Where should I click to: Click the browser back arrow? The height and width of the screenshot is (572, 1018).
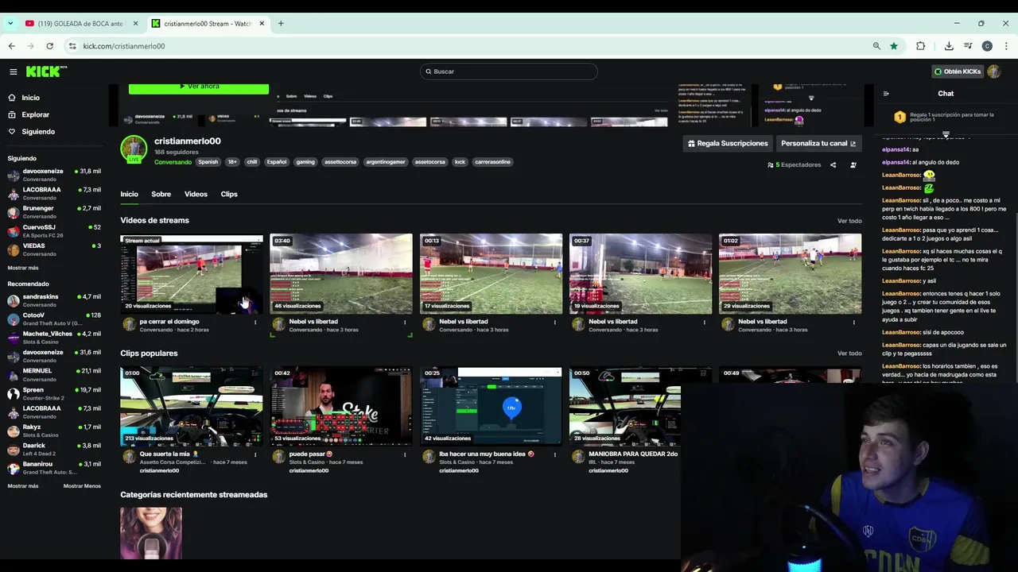click(x=12, y=46)
